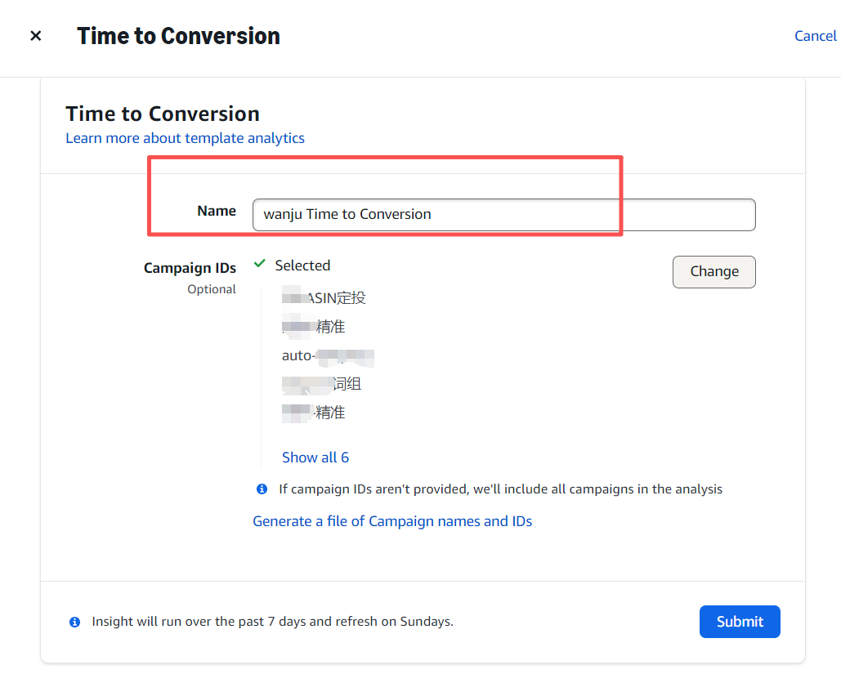Image resolution: width=841 pixels, height=674 pixels.
Task: Submit the insight form
Action: point(740,622)
